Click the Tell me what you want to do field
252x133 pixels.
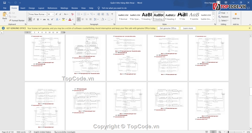click(x=114, y=8)
